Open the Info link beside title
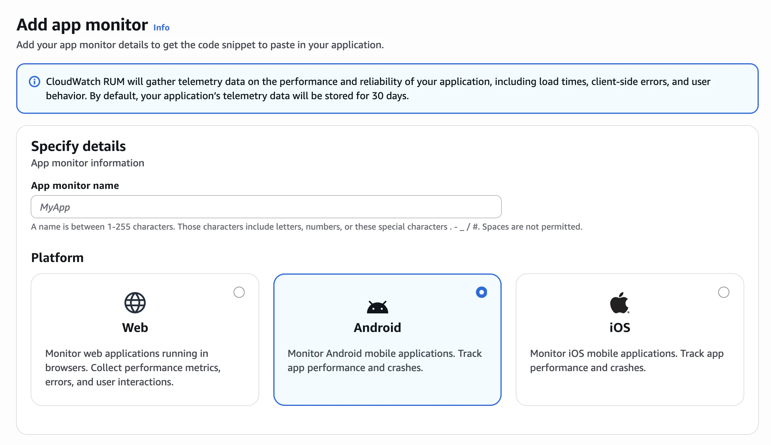 click(x=161, y=28)
